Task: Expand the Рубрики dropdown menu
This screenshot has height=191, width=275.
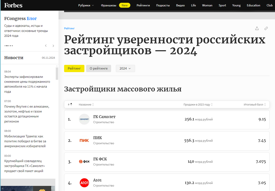Action: (x=86, y=5)
